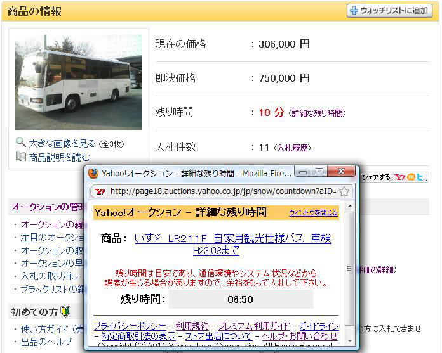Click the magnifier icon beside 大きな画像を見る
This screenshot has height=353, width=442.
pyautogui.click(x=20, y=143)
